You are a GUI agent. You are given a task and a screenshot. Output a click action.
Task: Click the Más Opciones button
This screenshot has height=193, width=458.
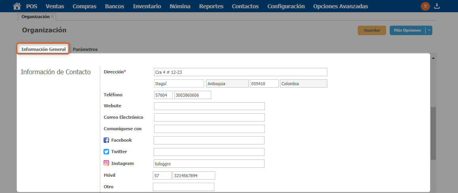click(407, 30)
